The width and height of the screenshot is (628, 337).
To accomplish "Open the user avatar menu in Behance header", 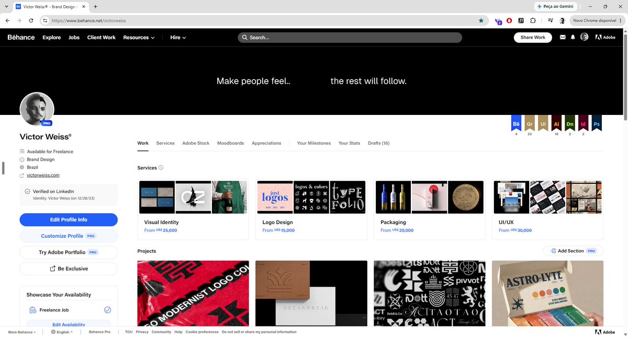I will pyautogui.click(x=584, y=37).
